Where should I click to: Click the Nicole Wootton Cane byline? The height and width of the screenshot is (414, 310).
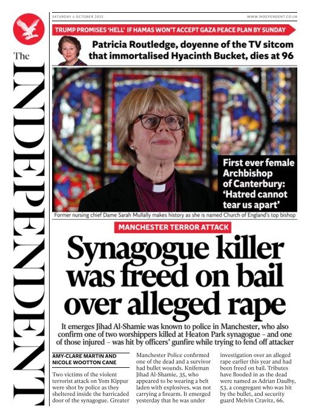84,362
